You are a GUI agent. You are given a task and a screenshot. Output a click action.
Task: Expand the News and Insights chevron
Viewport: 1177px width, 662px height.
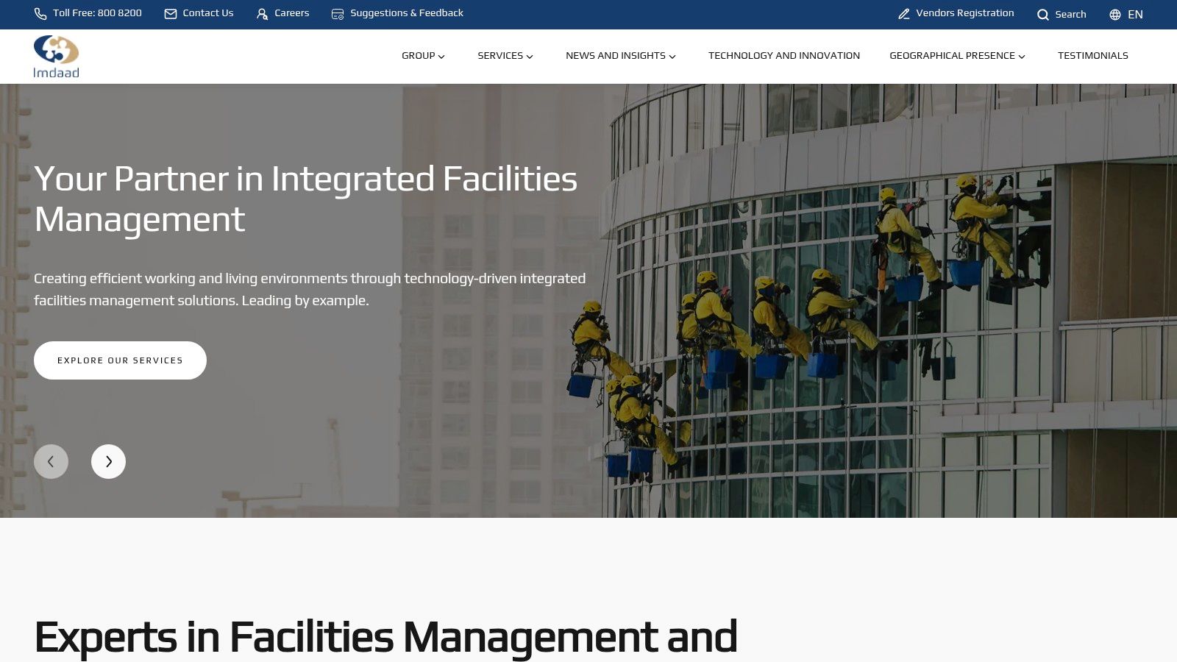[x=672, y=57]
